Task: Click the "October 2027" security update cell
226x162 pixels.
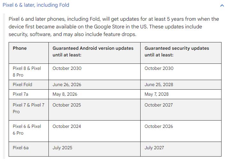Action: [x=159, y=105]
